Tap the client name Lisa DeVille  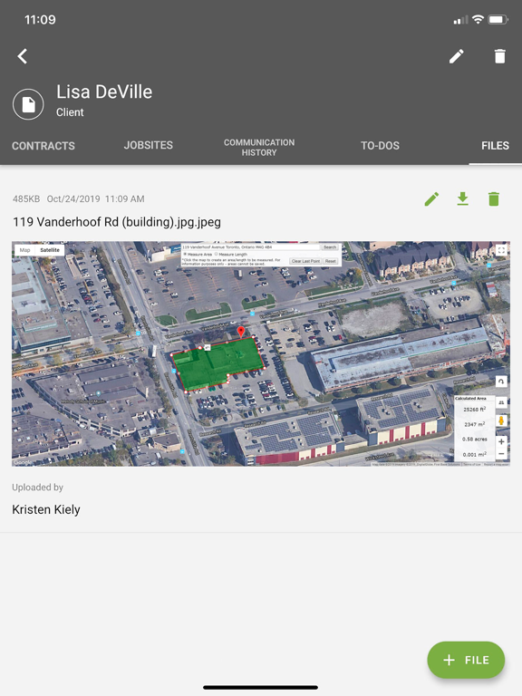click(104, 92)
